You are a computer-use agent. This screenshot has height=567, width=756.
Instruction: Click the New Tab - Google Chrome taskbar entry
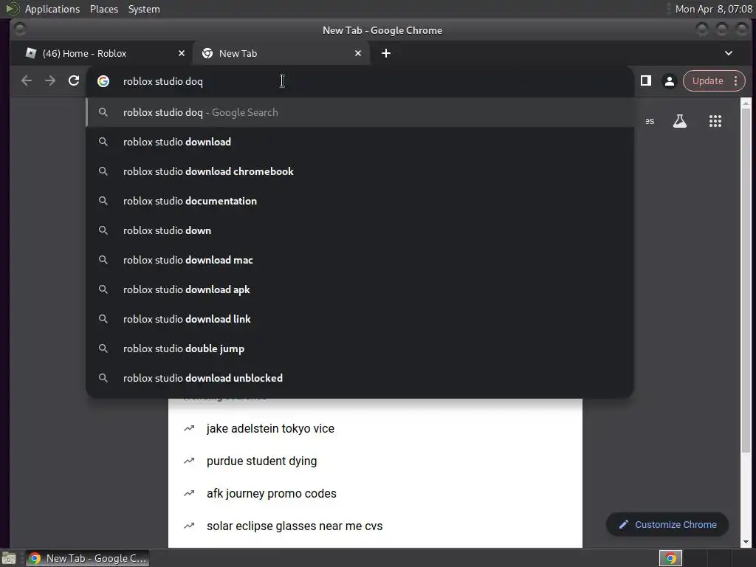pos(88,558)
